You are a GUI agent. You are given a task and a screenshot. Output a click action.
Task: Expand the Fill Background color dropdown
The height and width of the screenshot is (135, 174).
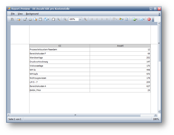123,19
